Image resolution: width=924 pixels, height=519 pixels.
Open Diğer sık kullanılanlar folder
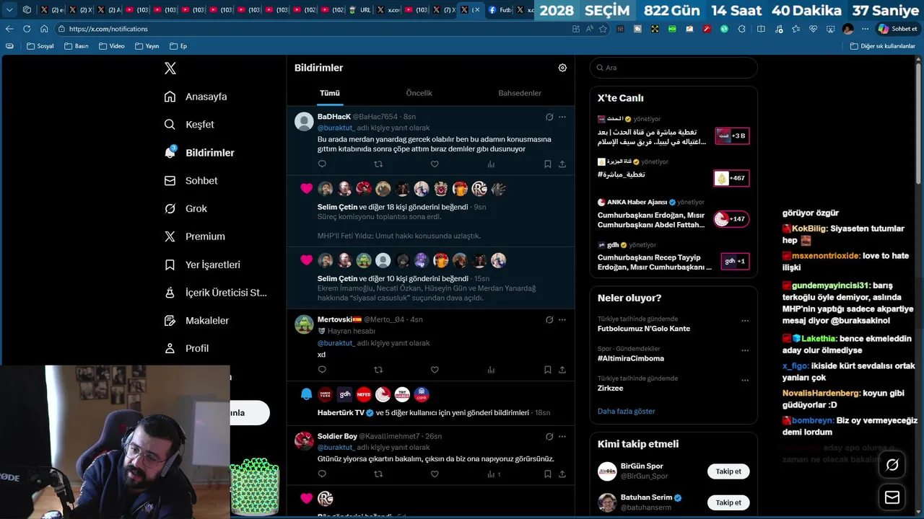click(x=882, y=46)
